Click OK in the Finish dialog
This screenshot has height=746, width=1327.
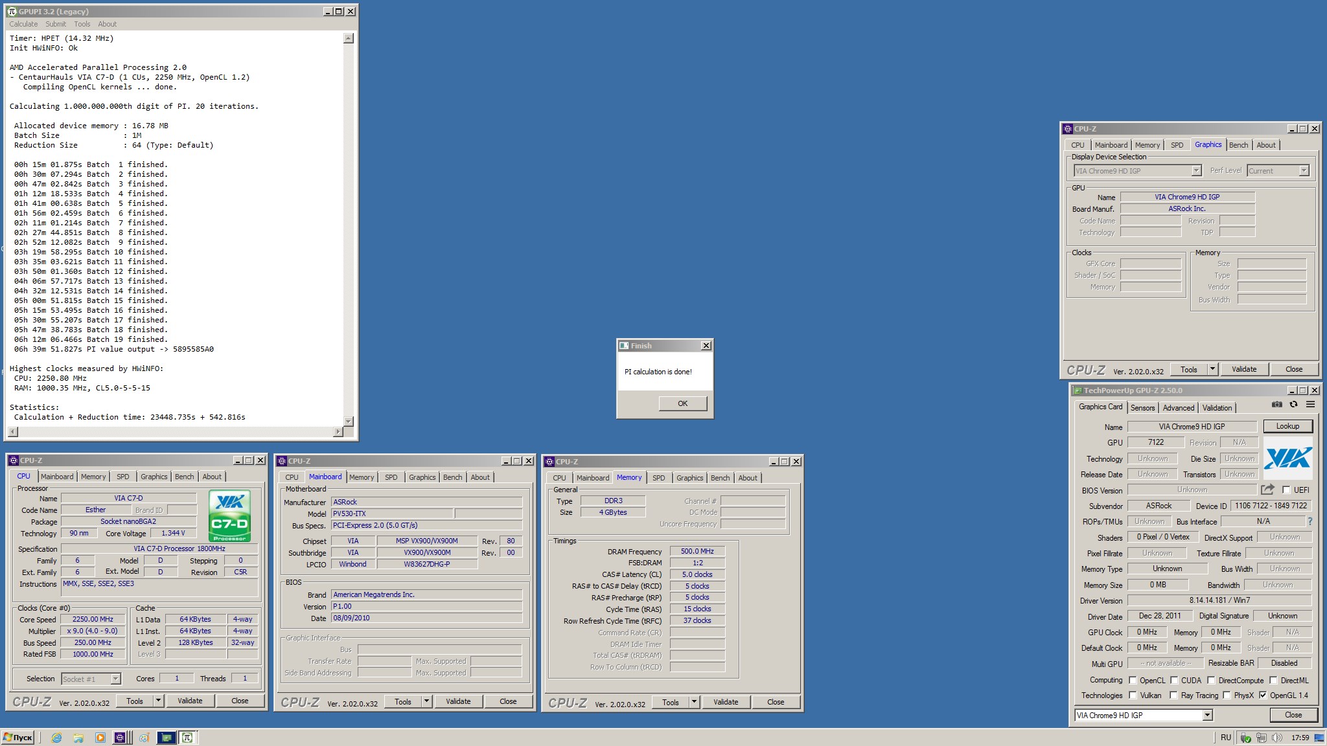point(682,403)
